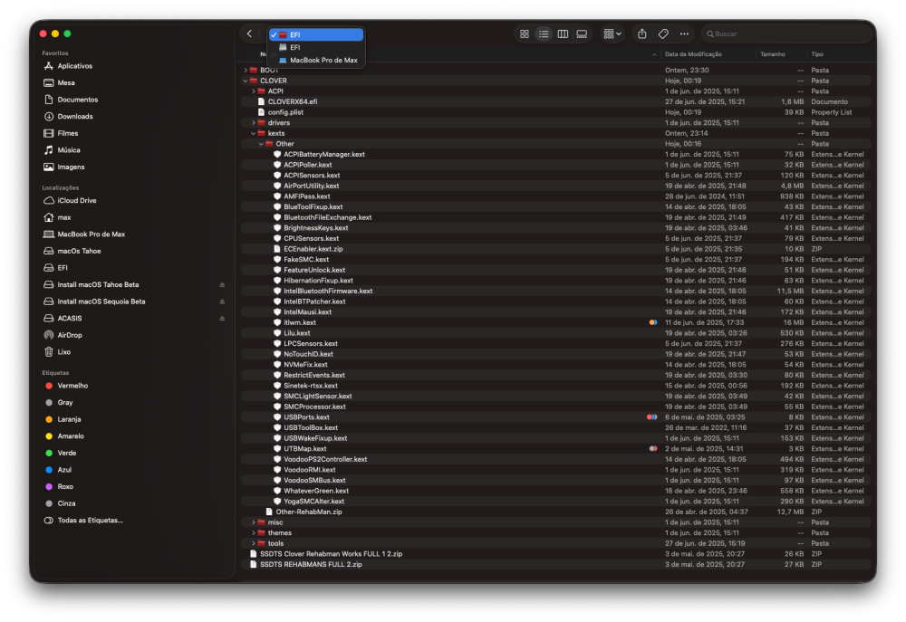Select FakeSMC.kext row
Viewport: 906px width, 622px height.
[x=556, y=260]
